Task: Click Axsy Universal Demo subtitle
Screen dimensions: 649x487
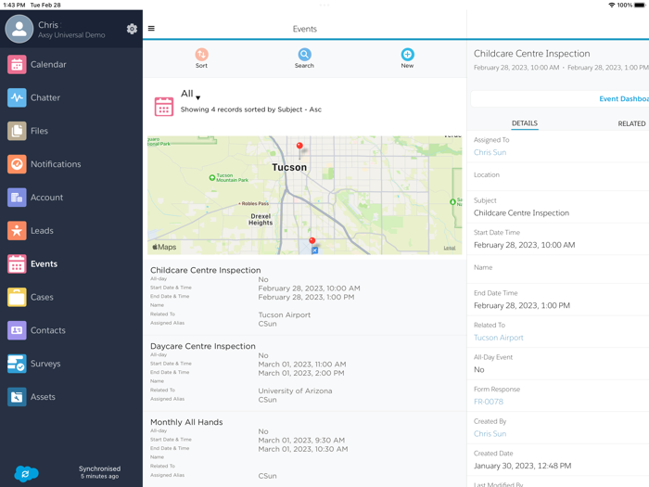Action: [71, 35]
